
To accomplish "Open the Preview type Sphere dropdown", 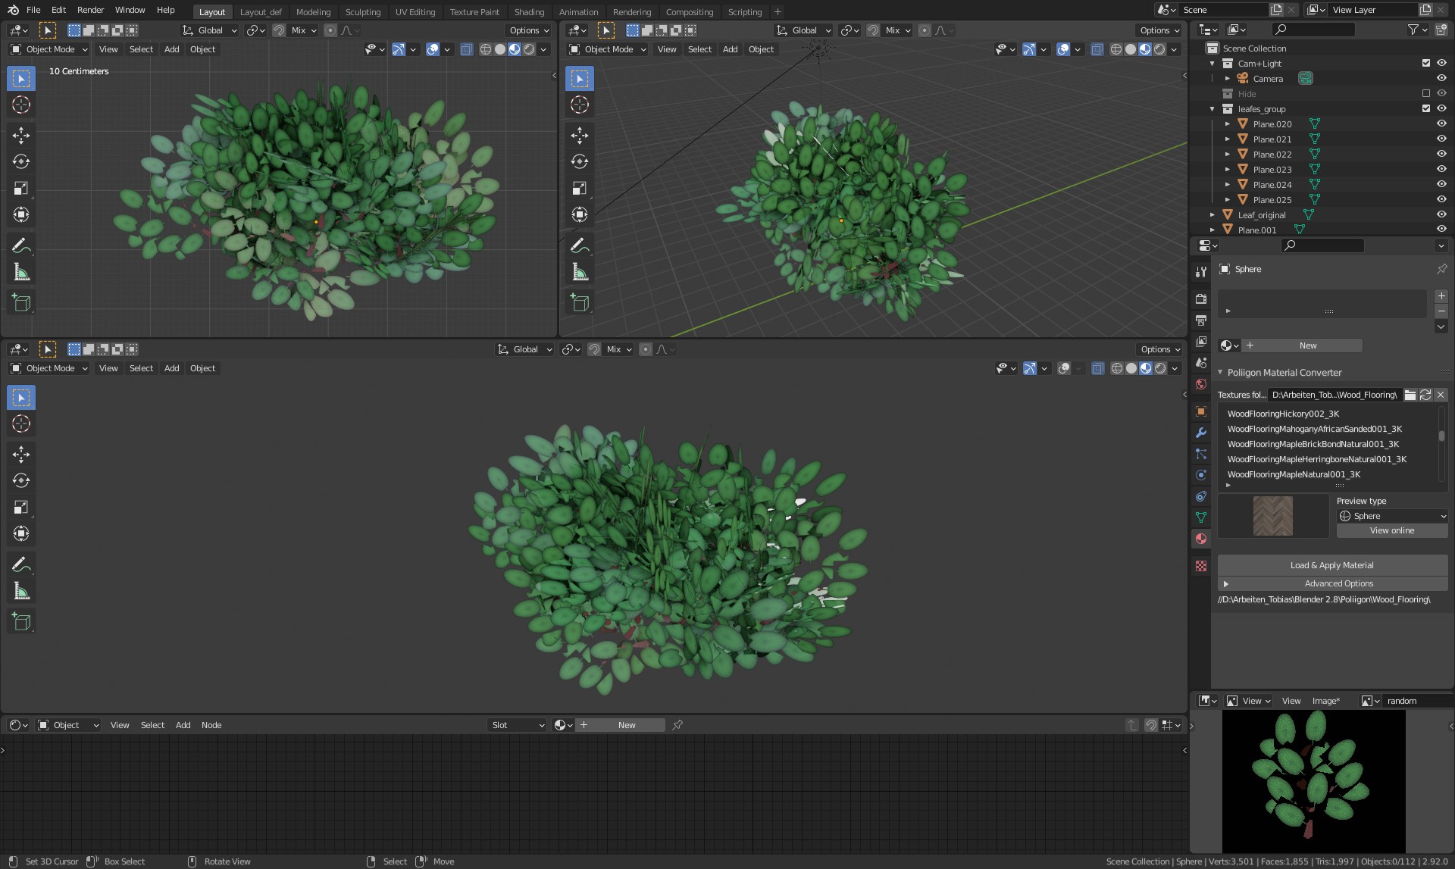I will [1392, 516].
